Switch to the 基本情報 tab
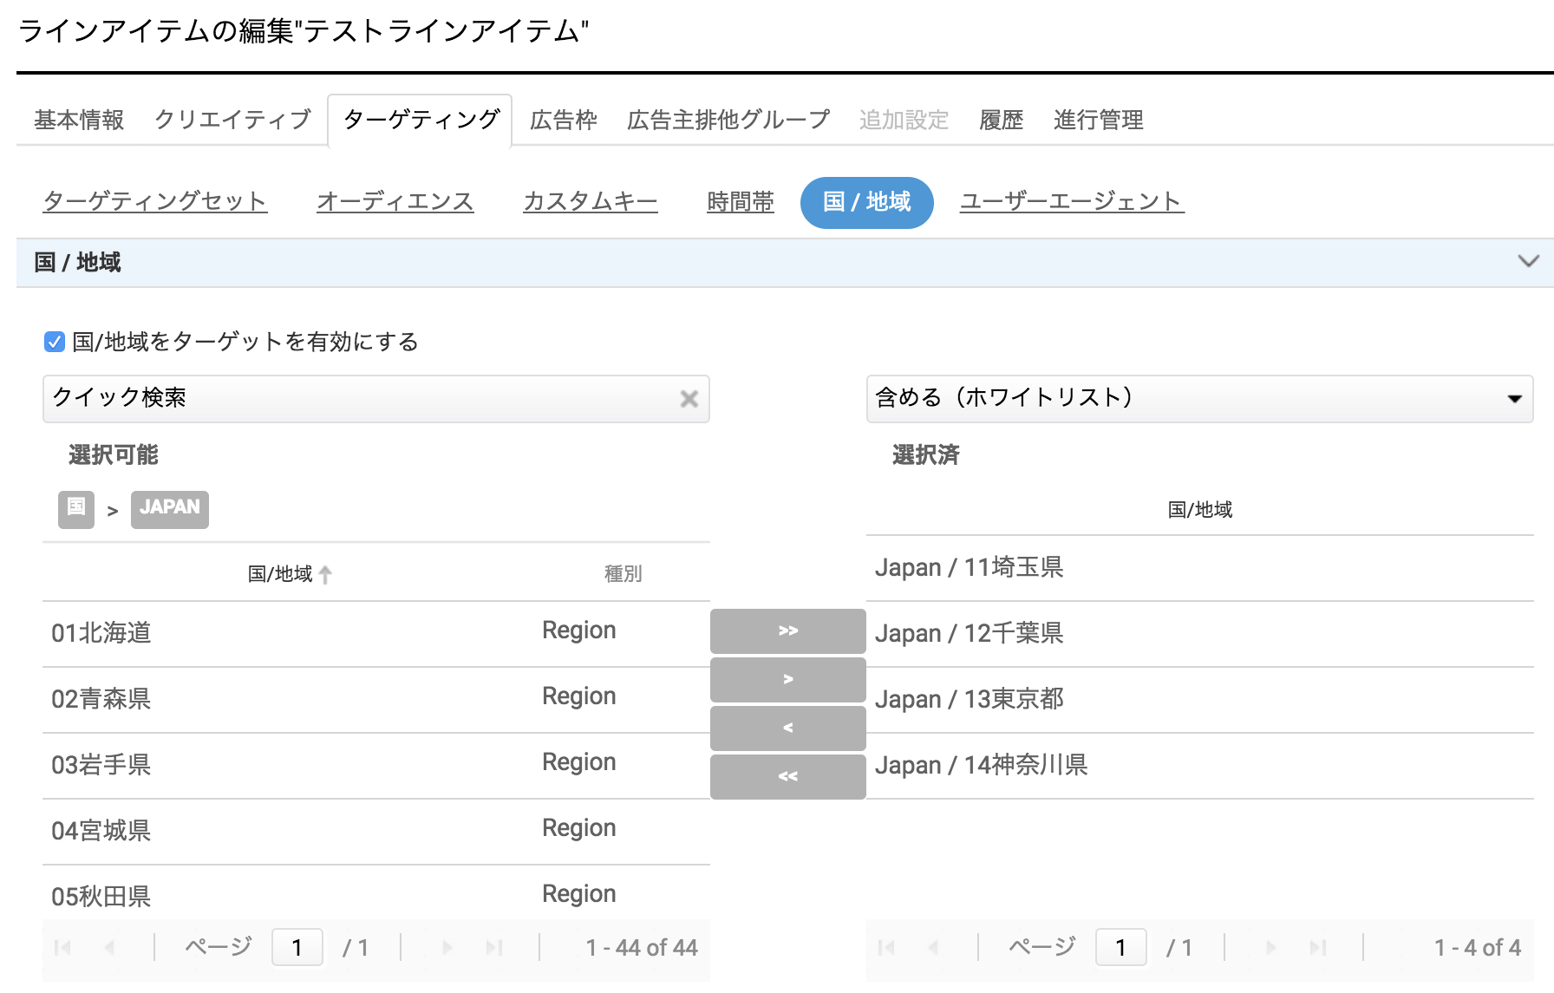Image resolution: width=1554 pixels, height=993 pixels. [77, 120]
